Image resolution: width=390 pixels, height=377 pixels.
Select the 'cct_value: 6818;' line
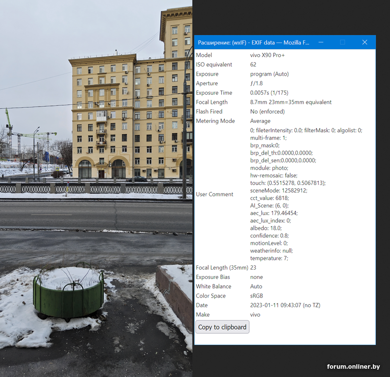pos(270,198)
